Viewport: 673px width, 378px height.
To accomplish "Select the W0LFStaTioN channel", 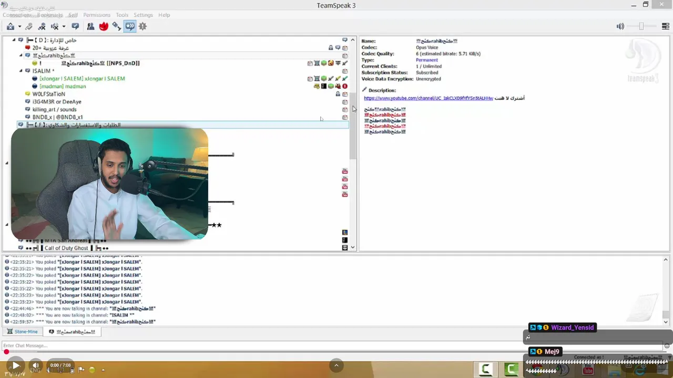I will 49,94.
